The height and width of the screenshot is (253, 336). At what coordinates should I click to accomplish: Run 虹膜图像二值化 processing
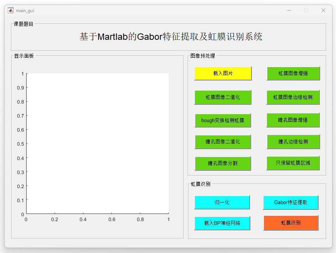coord(223,97)
